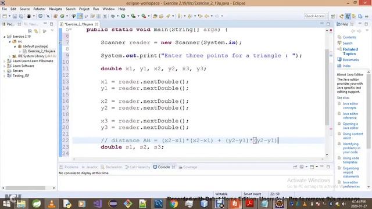This screenshot has width=372, height=209.
Task: Open Using code templates help link
Action: coord(350,160)
